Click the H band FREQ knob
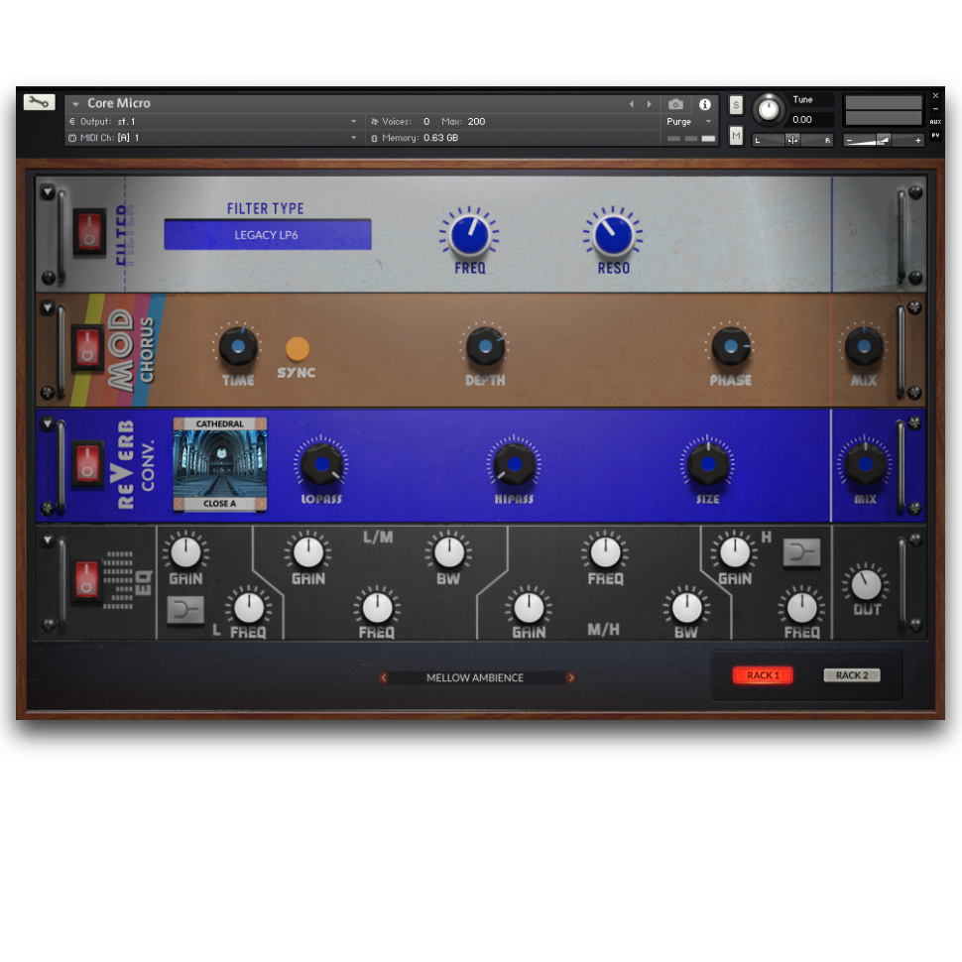The image size is (962, 962). pyautogui.click(x=801, y=608)
